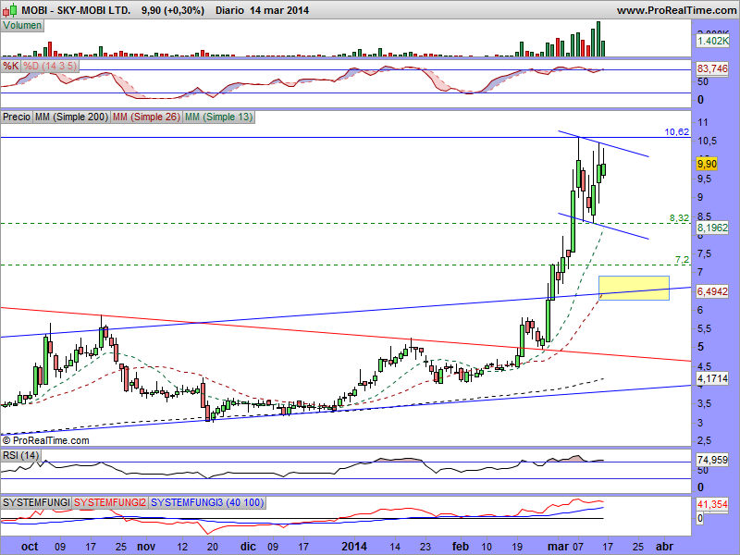Select the yellow highlighted rectangle on chart
This screenshot has height=555, width=740.
point(634,288)
